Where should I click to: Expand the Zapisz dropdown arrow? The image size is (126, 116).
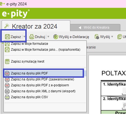24,37
